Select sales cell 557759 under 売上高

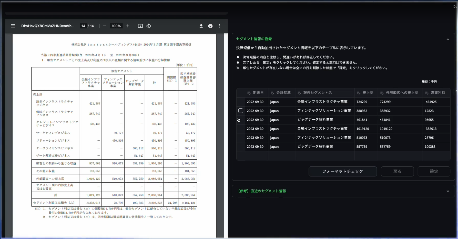click(366, 146)
